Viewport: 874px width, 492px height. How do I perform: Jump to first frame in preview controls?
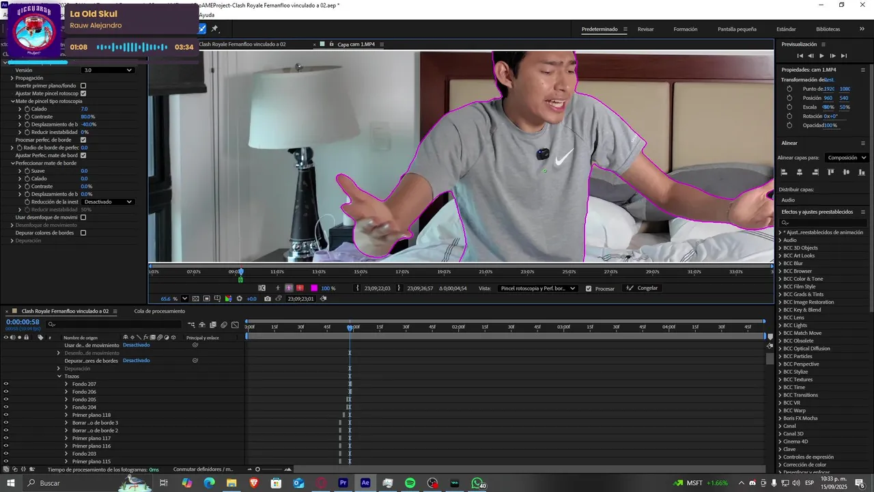[800, 56]
